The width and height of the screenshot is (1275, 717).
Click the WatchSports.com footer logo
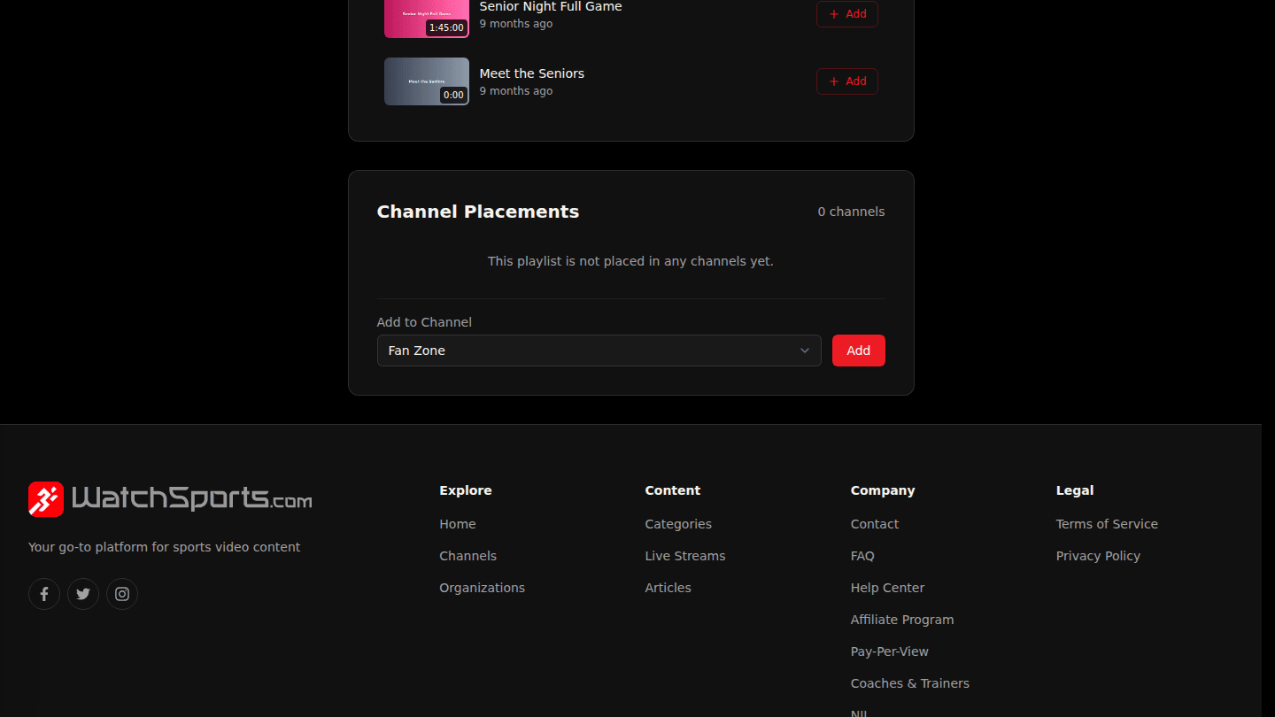[x=170, y=499]
